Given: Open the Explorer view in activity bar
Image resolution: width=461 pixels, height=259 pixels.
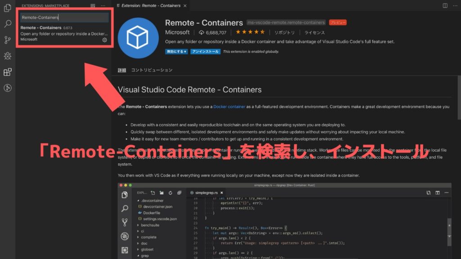Looking at the screenshot, I should (x=8, y=8).
